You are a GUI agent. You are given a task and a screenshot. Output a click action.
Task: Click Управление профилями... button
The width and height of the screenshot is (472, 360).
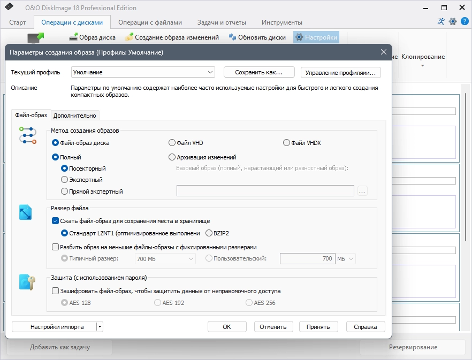[x=341, y=73]
